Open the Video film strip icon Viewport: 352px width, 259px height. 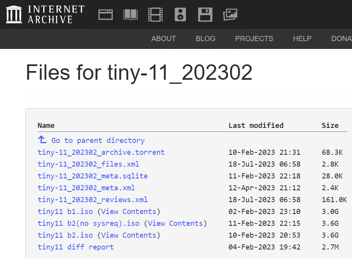point(155,15)
